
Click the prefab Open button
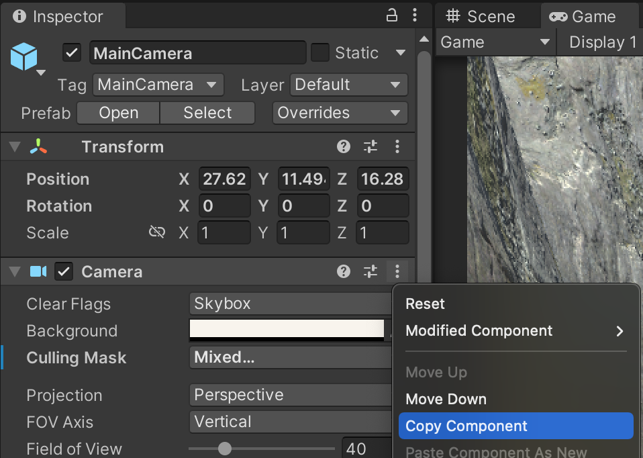click(118, 113)
